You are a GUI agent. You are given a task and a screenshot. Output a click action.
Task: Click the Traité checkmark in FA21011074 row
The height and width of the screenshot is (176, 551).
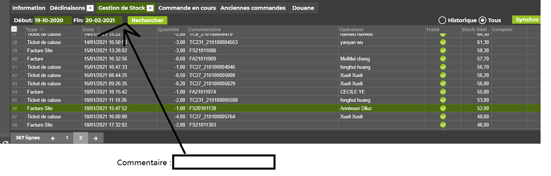coord(443,92)
